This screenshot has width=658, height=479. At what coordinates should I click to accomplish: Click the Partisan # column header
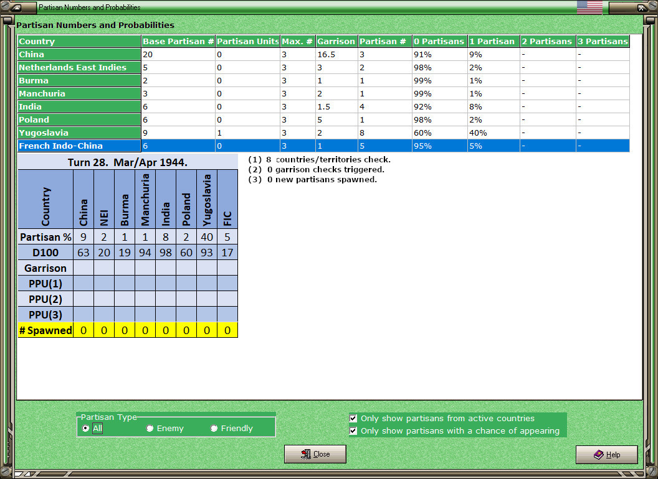coord(385,41)
